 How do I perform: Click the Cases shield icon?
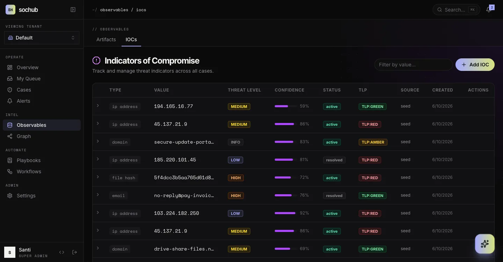[10, 90]
